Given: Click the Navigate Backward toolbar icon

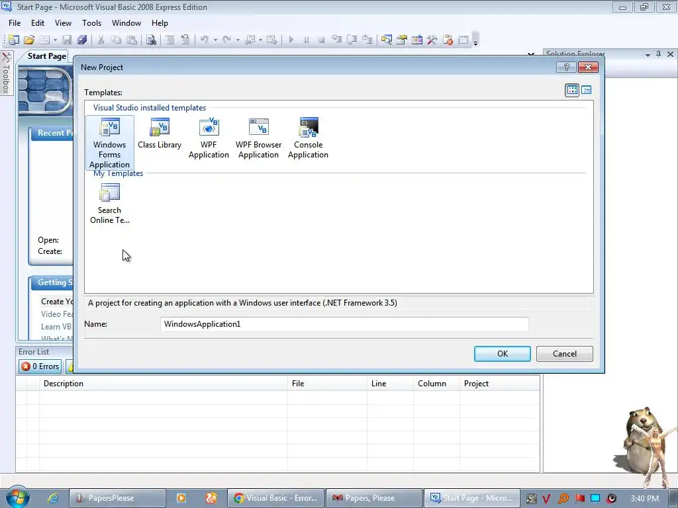Looking at the screenshot, I should coord(250,40).
